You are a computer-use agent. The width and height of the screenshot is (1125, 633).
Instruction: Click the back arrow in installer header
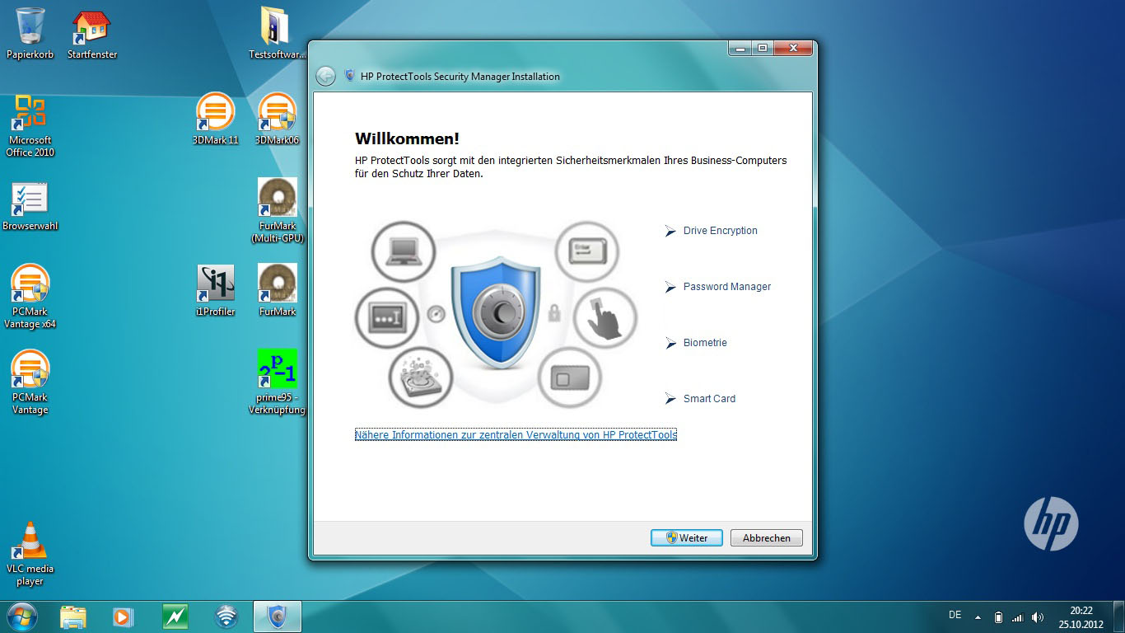point(325,77)
